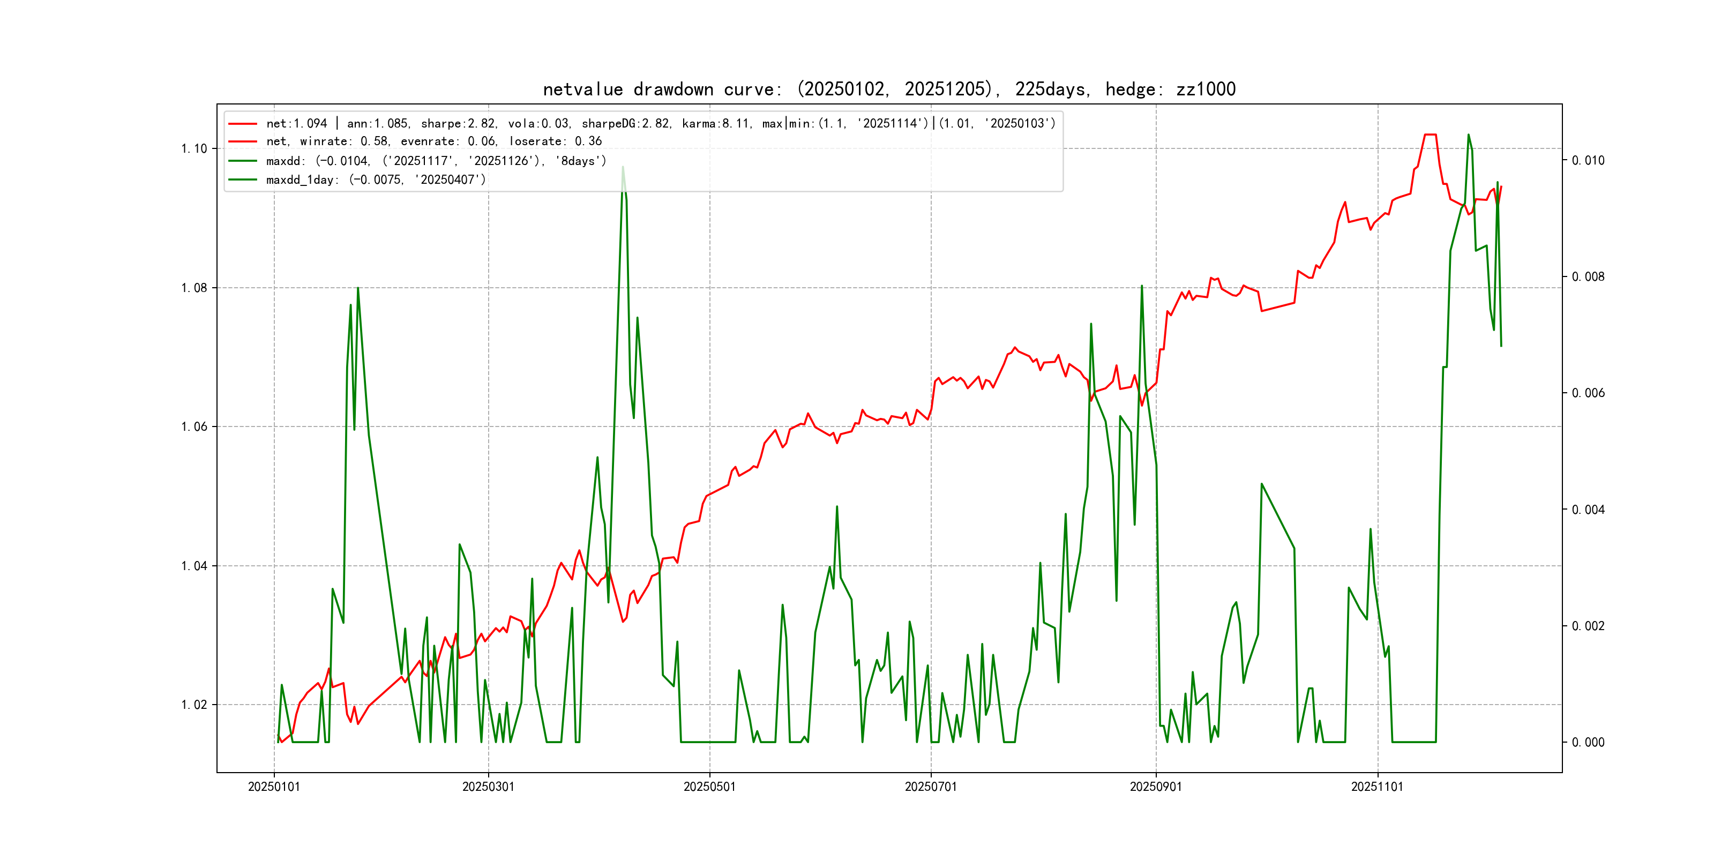Click the '1.06' left y-axis label
Image resolution: width=1736 pixels, height=868 pixels.
pos(194,426)
